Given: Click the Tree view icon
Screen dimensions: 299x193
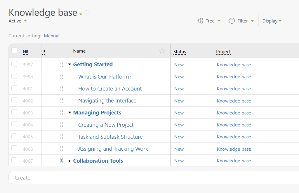Looking at the screenshot, I should click(200, 21).
